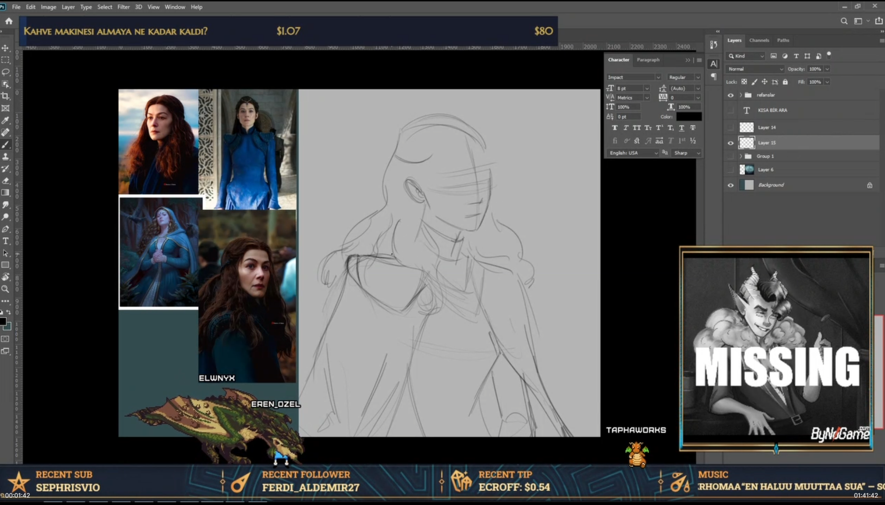Open the Filter menu
Screen dimensions: 885x505
click(123, 7)
